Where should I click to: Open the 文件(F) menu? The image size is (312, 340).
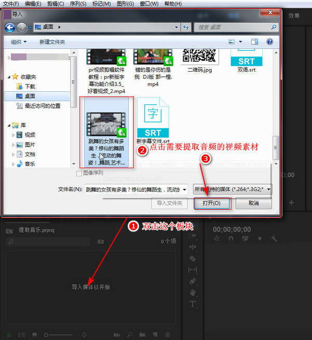point(10,4)
